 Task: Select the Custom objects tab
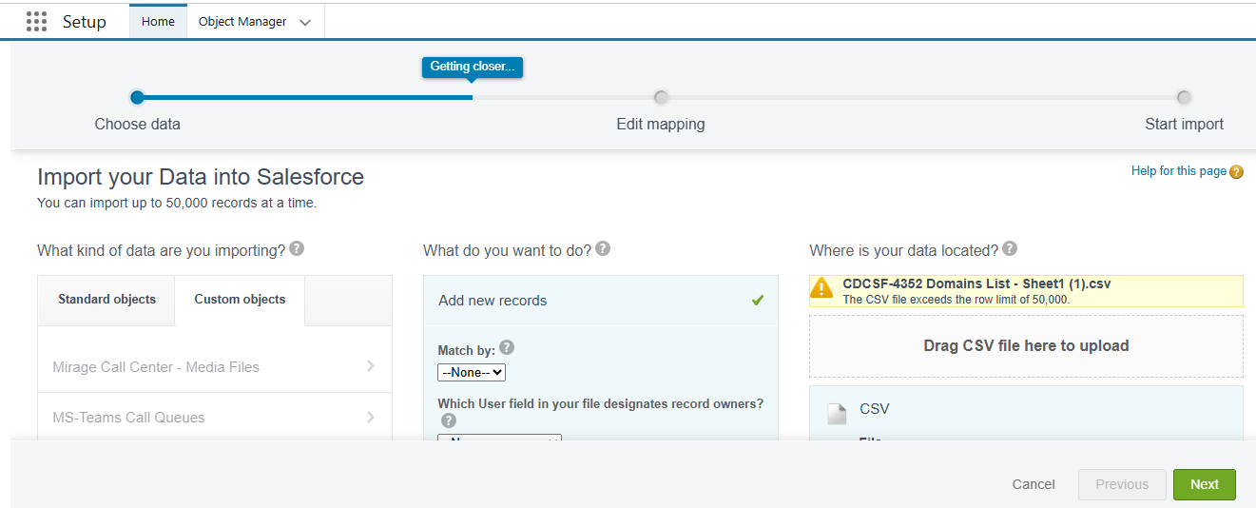[240, 300]
